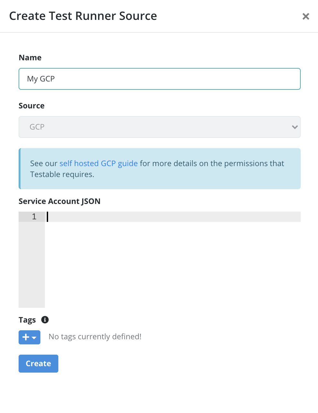Click the chevron arrow on Source select
Viewport: 318px width, 413px height.
point(295,127)
